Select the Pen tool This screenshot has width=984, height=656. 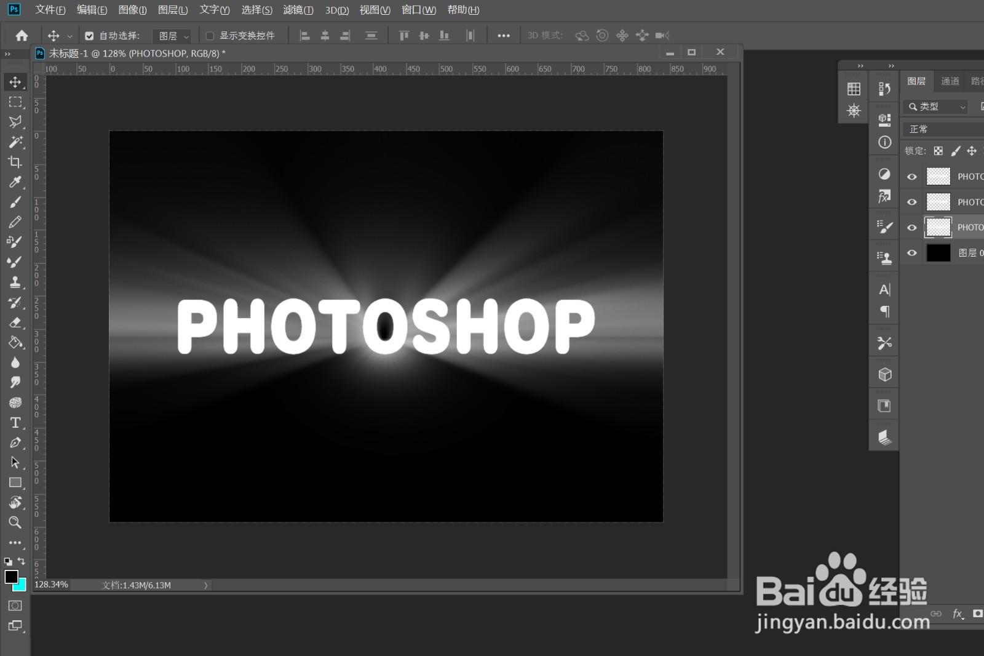pos(15,442)
